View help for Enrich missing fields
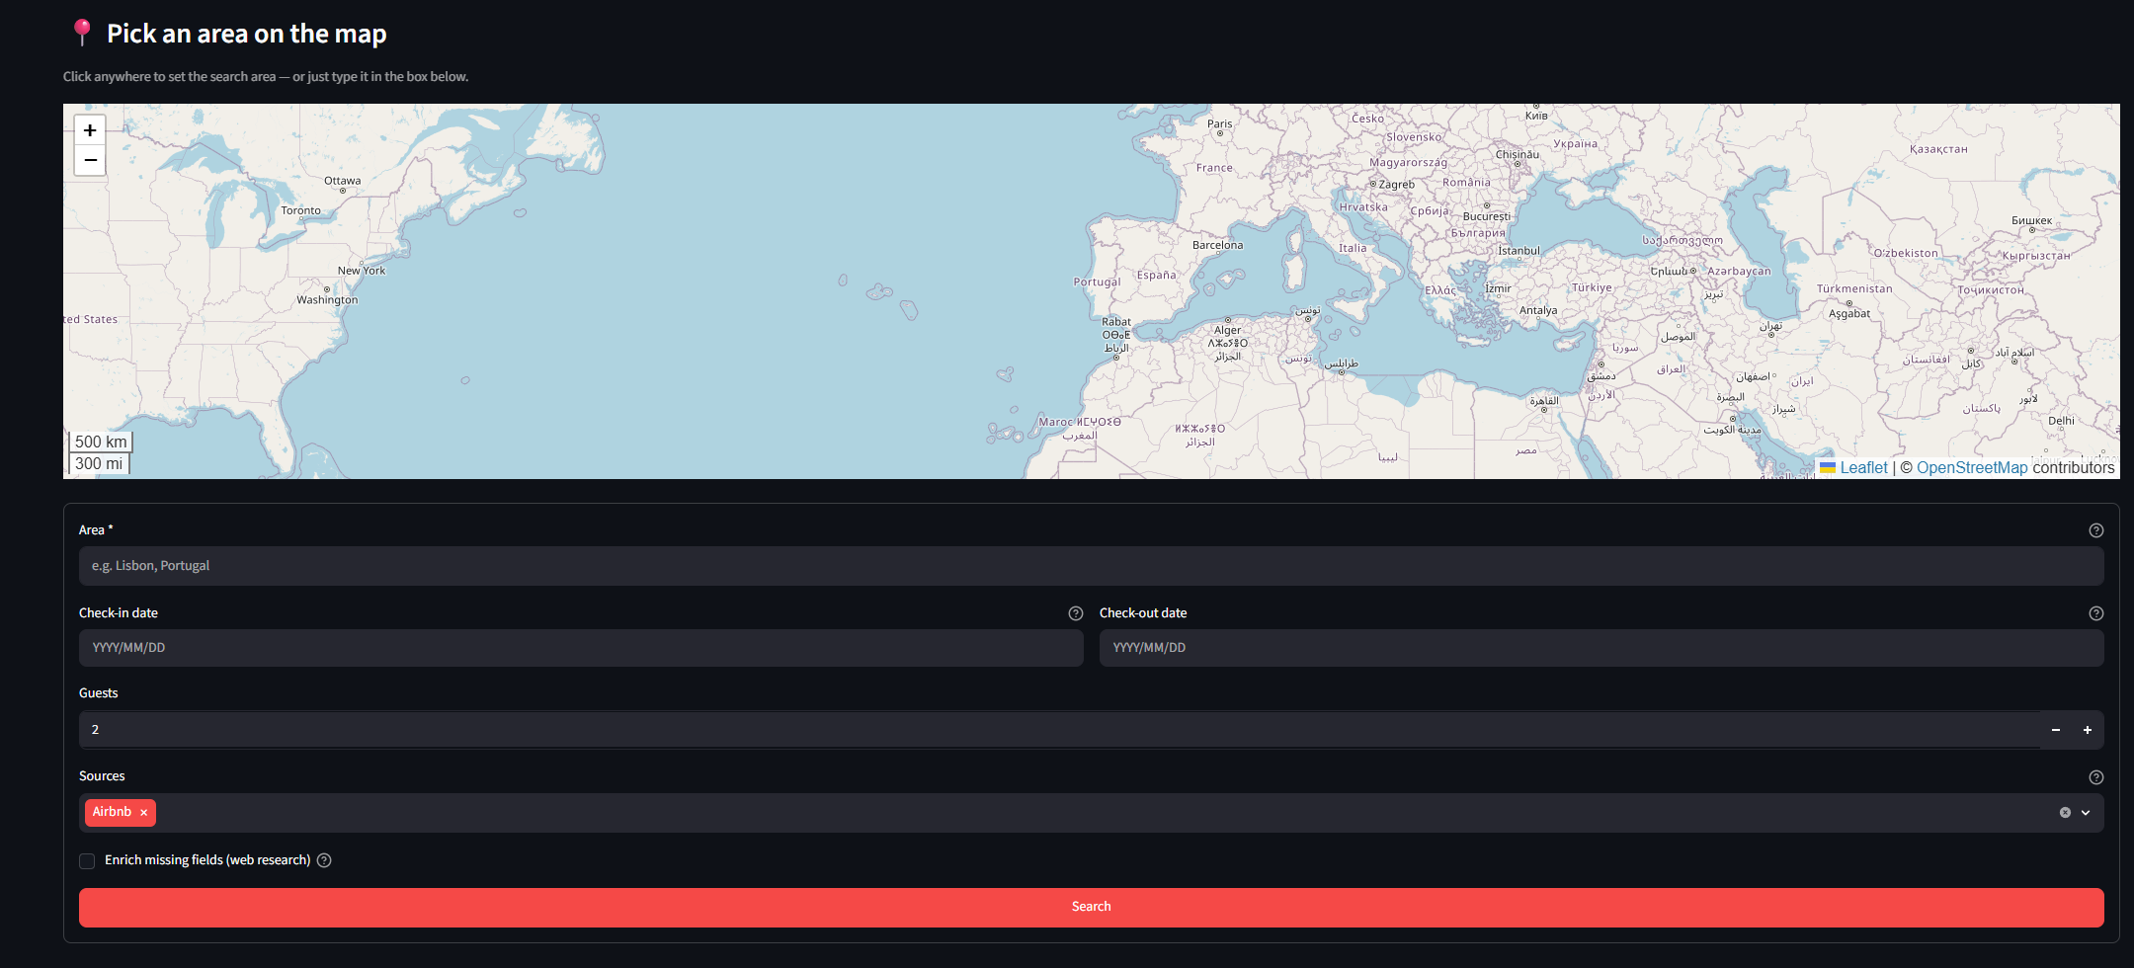 point(324,860)
